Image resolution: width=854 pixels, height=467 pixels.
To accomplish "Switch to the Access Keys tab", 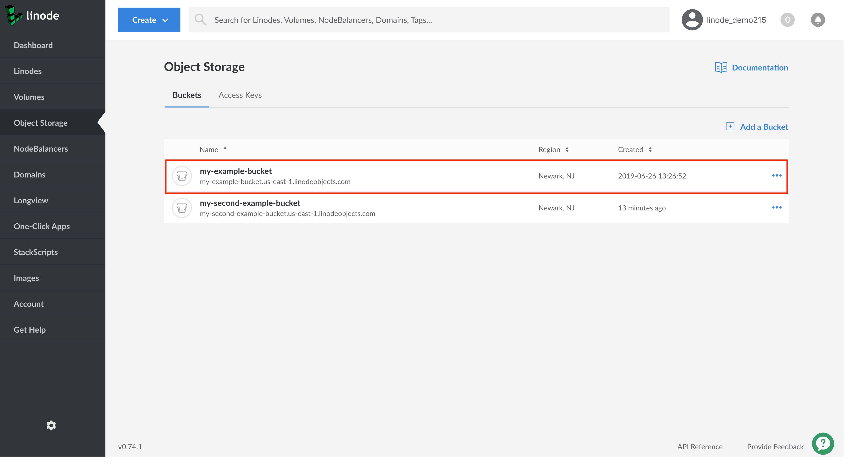I will [x=240, y=95].
